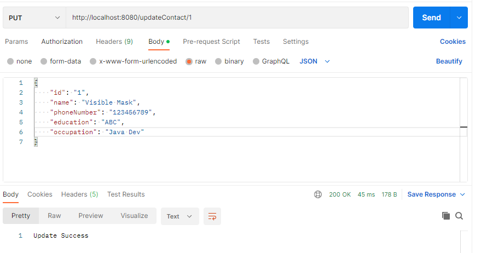This screenshot has height=253, width=481.
Task: Open the Pre-request Script tab
Action: (211, 42)
